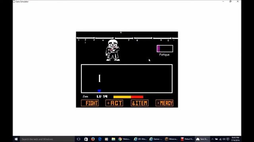
Task: Click the Sans Simulator taskbar button
Action: (x=202, y=139)
